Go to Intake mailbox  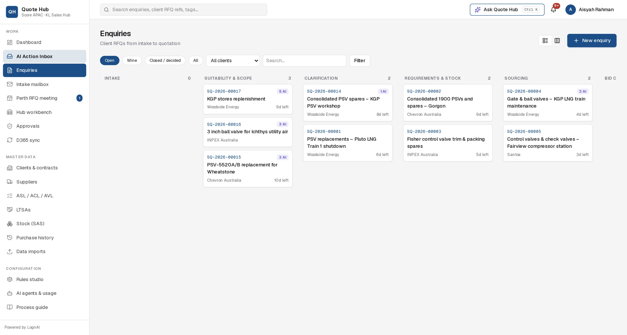tap(44, 84)
